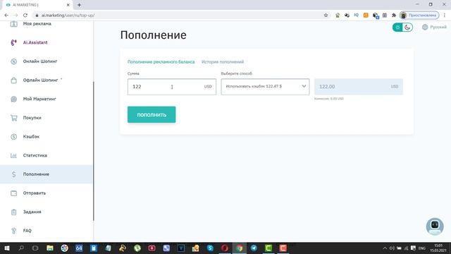Click the Пополнение dollar icon

tap(13, 174)
